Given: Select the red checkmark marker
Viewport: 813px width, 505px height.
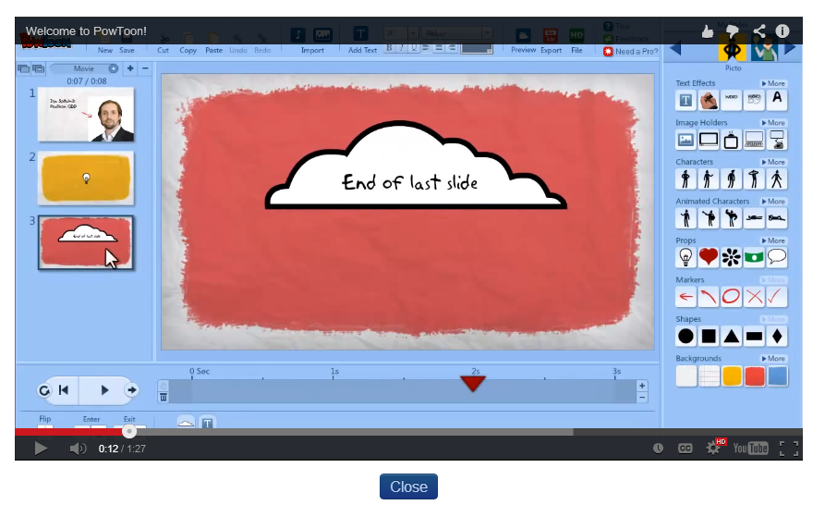Looking at the screenshot, I should [x=777, y=297].
